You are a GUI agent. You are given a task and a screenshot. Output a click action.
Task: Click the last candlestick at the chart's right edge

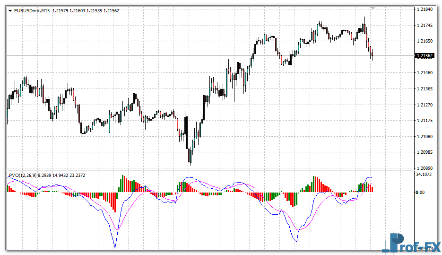(373, 54)
